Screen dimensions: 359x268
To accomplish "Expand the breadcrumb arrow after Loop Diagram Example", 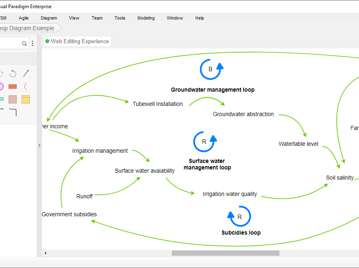I will [60, 28].
